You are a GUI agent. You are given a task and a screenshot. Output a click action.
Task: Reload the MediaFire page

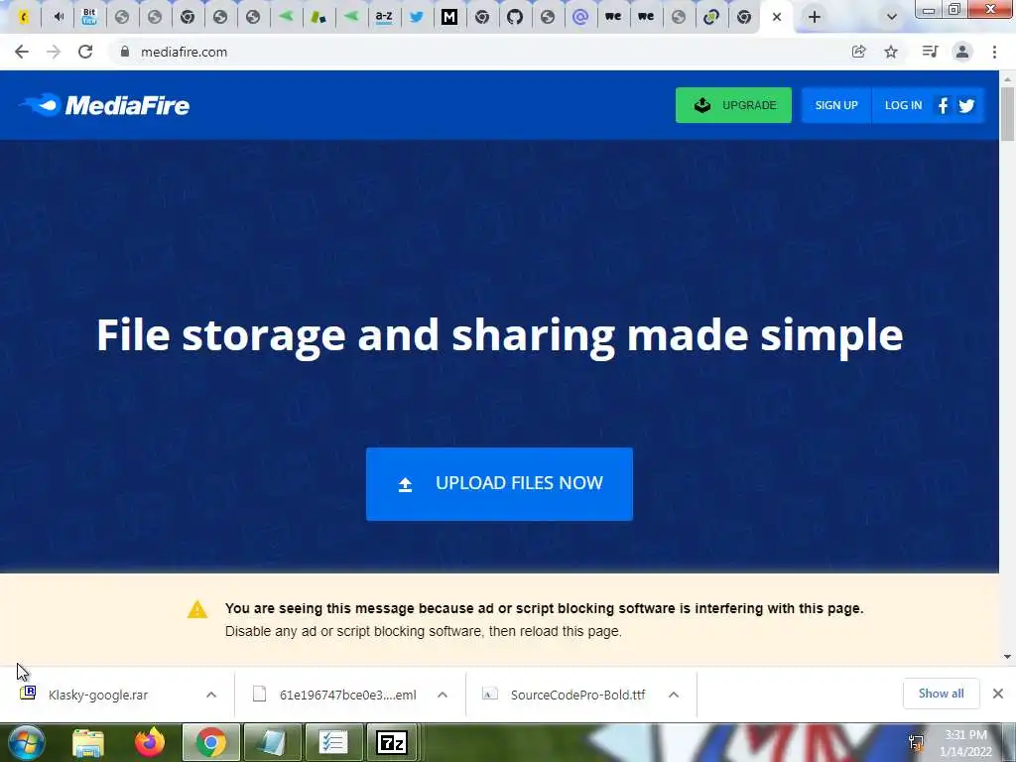[x=85, y=52]
